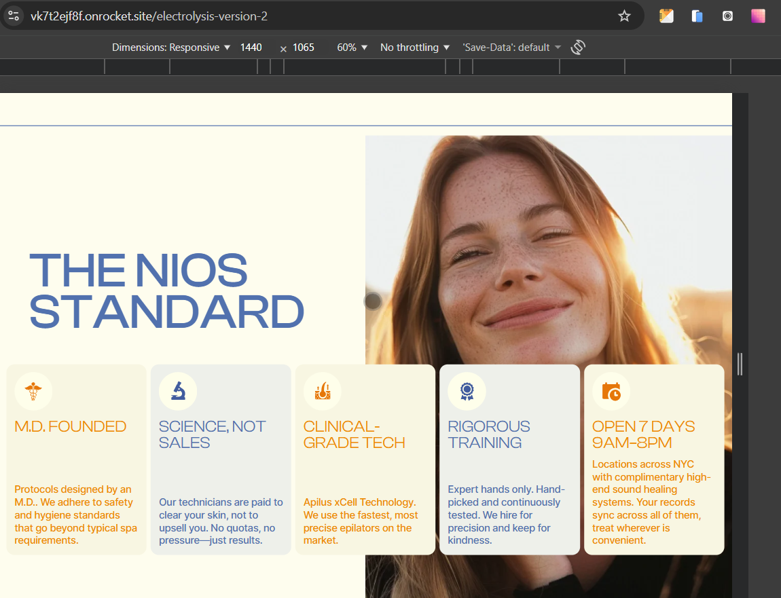Expand the No throttling dropdown
Screen dimensions: 781x598
414,48
